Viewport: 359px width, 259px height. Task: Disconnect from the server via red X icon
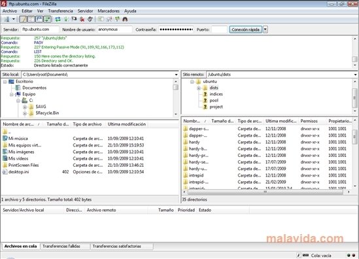tap(82, 19)
